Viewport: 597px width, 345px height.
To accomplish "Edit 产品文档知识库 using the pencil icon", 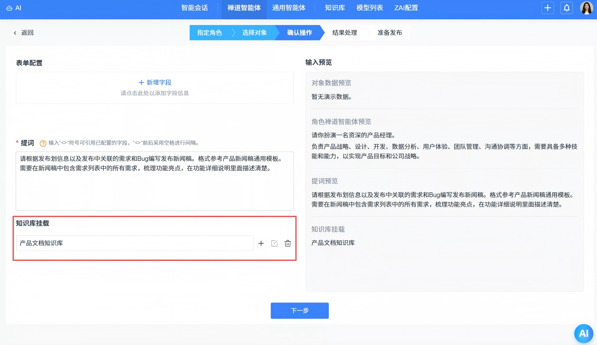I will (274, 243).
